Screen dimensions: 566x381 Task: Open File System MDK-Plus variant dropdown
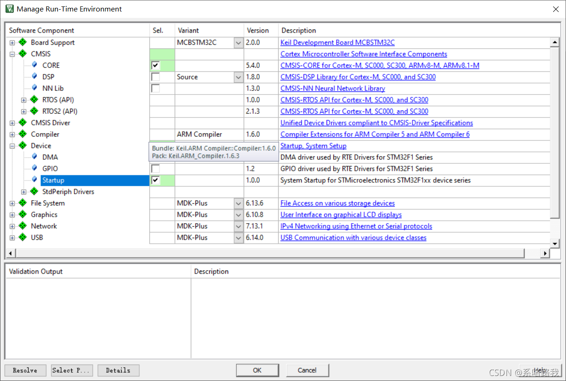(238, 203)
